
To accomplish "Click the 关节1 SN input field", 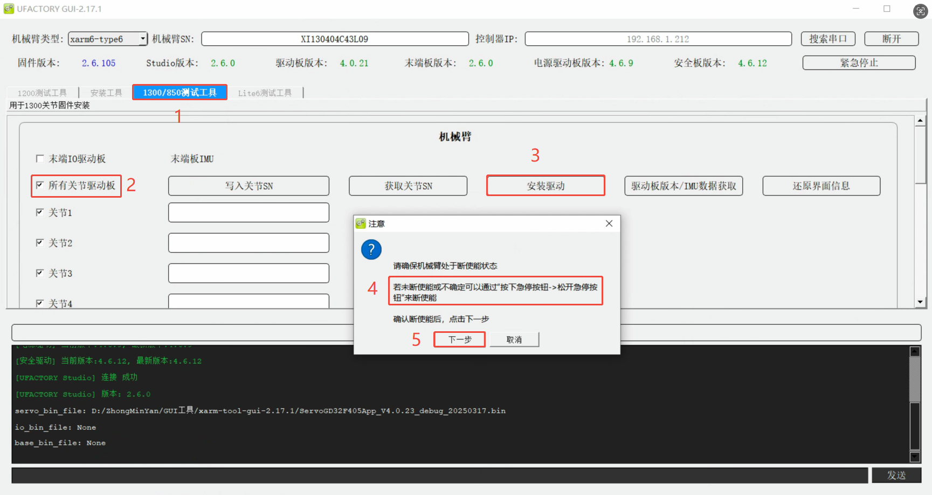I will (x=248, y=213).
